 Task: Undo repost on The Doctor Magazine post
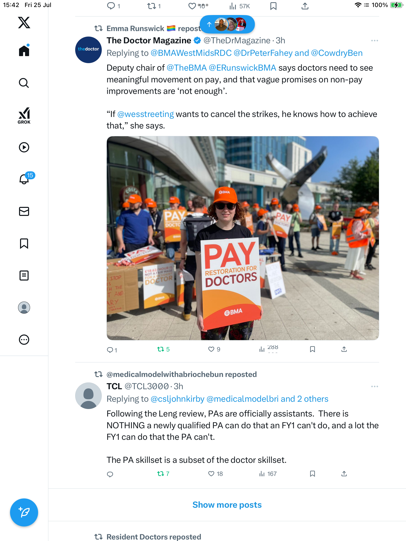pos(163,349)
